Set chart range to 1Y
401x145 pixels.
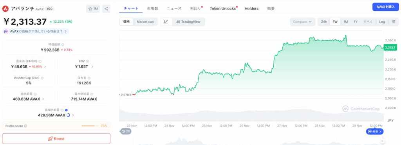click(x=356, y=22)
